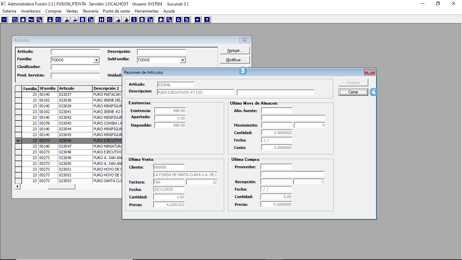
Task: Click the page with plus sign icon
Action: [126, 20]
